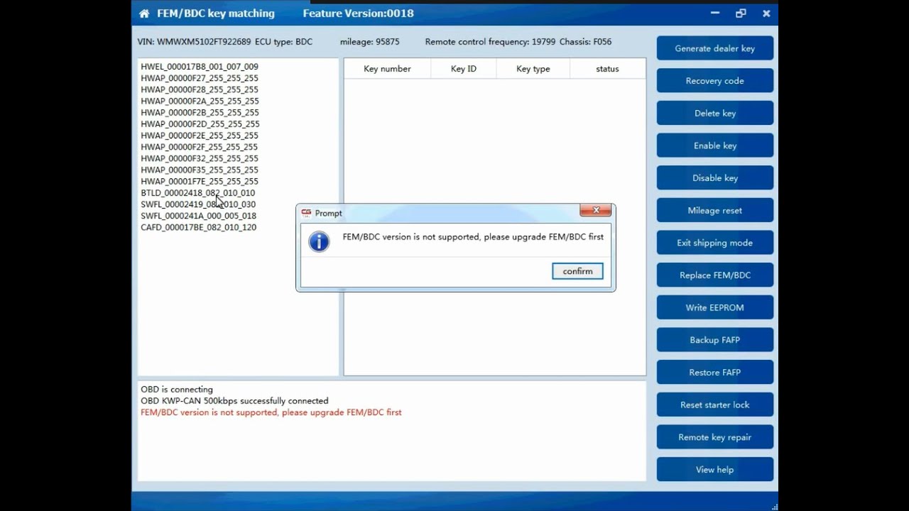Click Disable key button
Image resolution: width=909 pixels, height=511 pixels.
(714, 178)
